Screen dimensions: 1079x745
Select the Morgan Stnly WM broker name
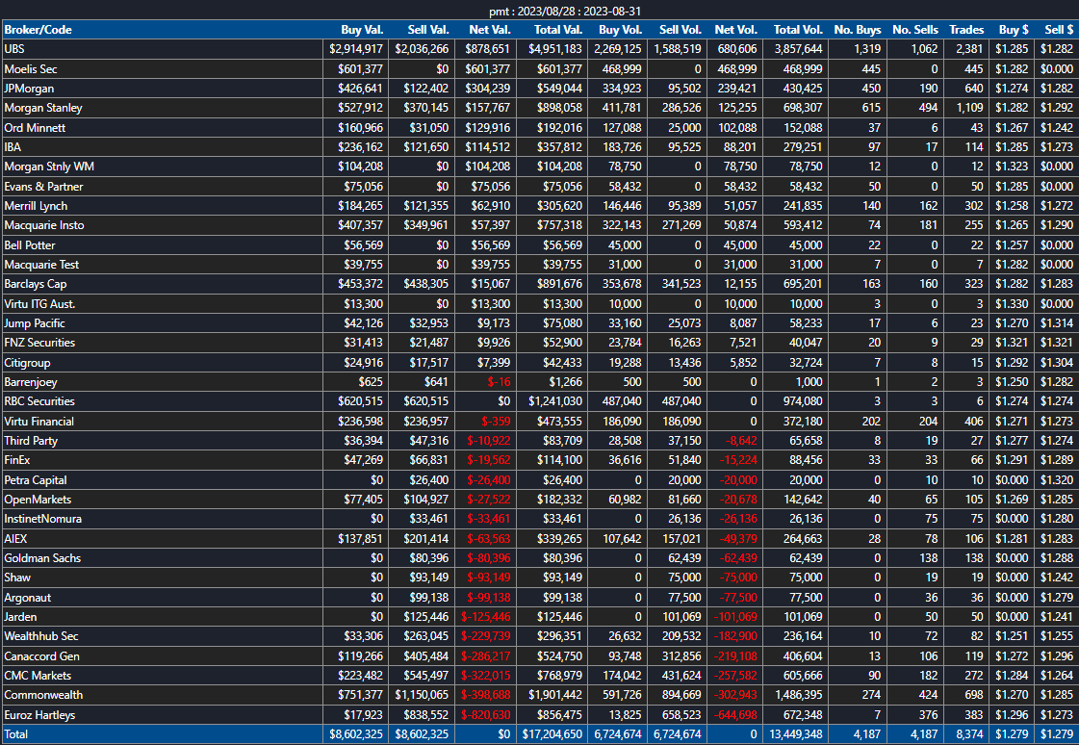[49, 167]
